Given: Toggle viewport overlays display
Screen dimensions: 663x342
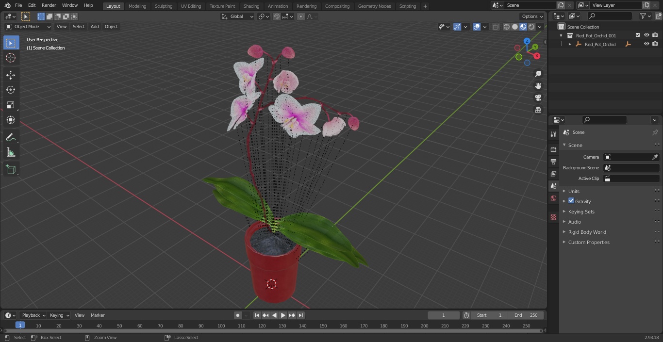Looking at the screenshot, I should [477, 27].
